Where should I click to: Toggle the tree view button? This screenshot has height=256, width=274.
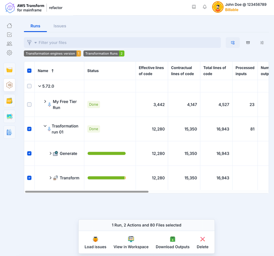(x=233, y=42)
